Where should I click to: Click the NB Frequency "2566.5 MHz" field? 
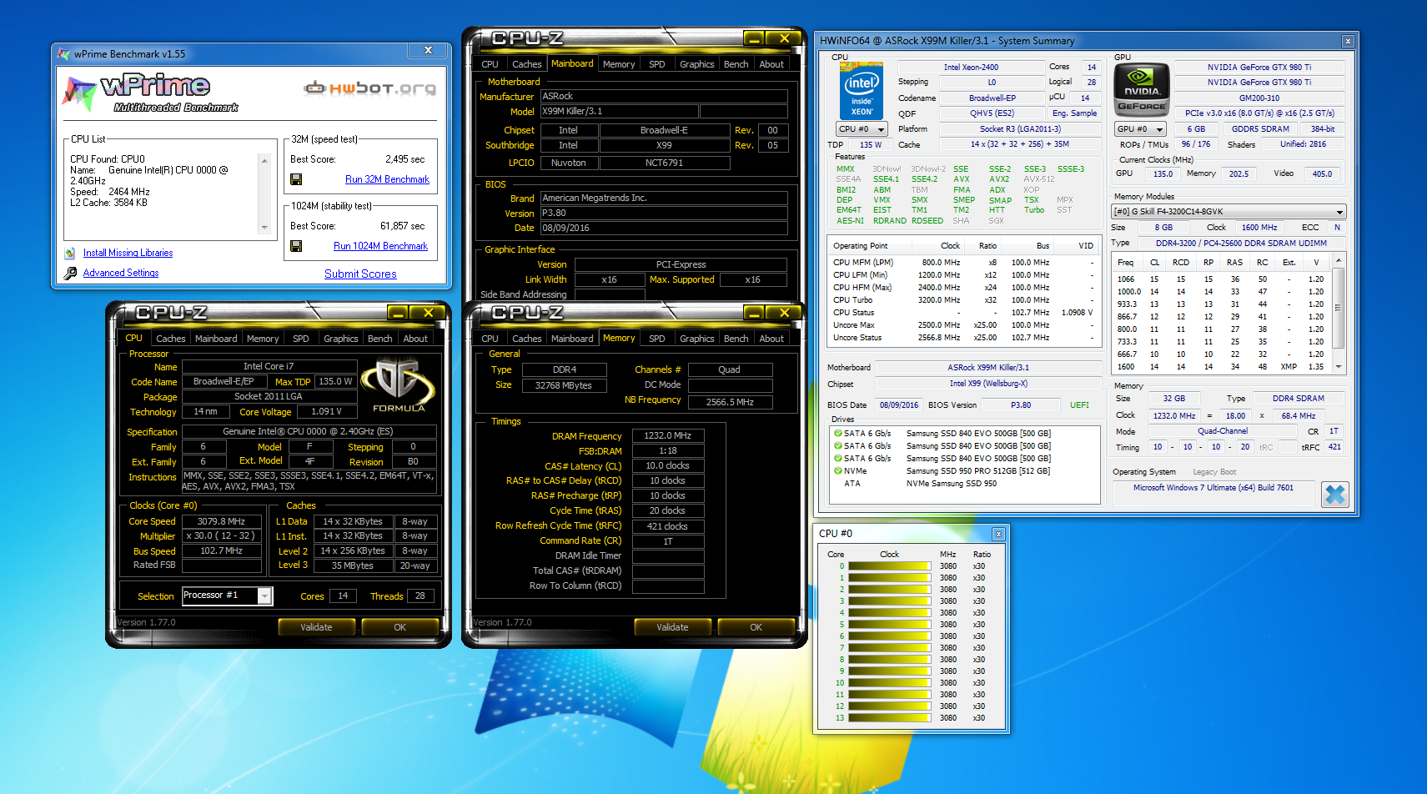click(x=730, y=402)
